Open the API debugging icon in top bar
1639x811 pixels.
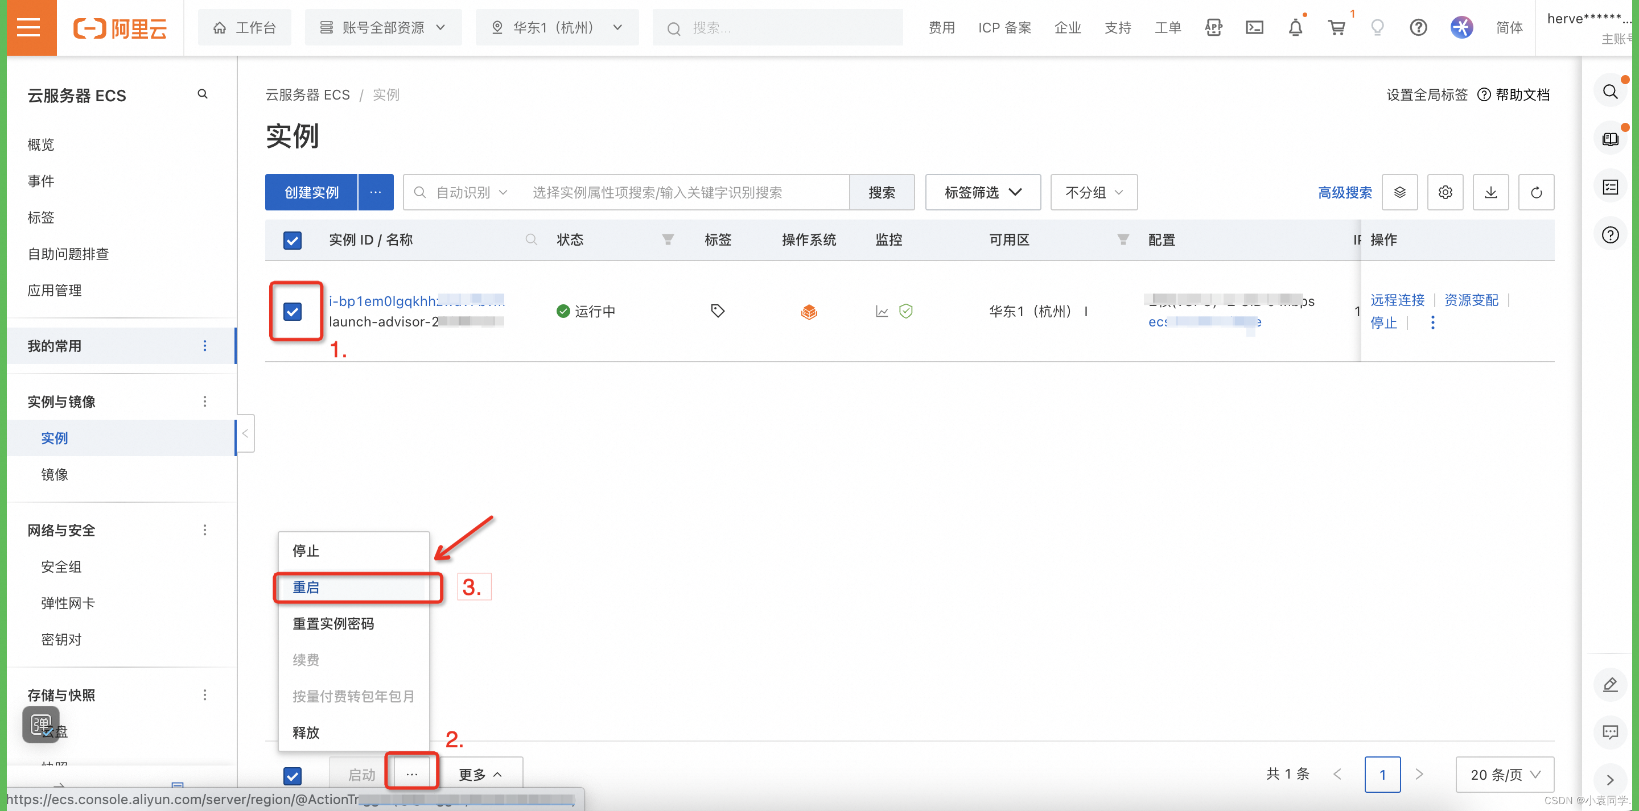point(1213,27)
